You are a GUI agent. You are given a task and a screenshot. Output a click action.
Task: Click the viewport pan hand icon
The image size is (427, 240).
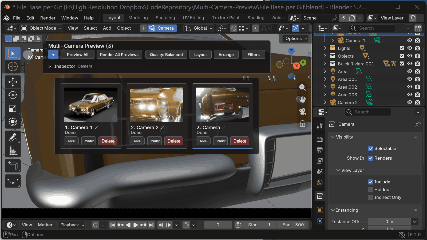coord(302,99)
